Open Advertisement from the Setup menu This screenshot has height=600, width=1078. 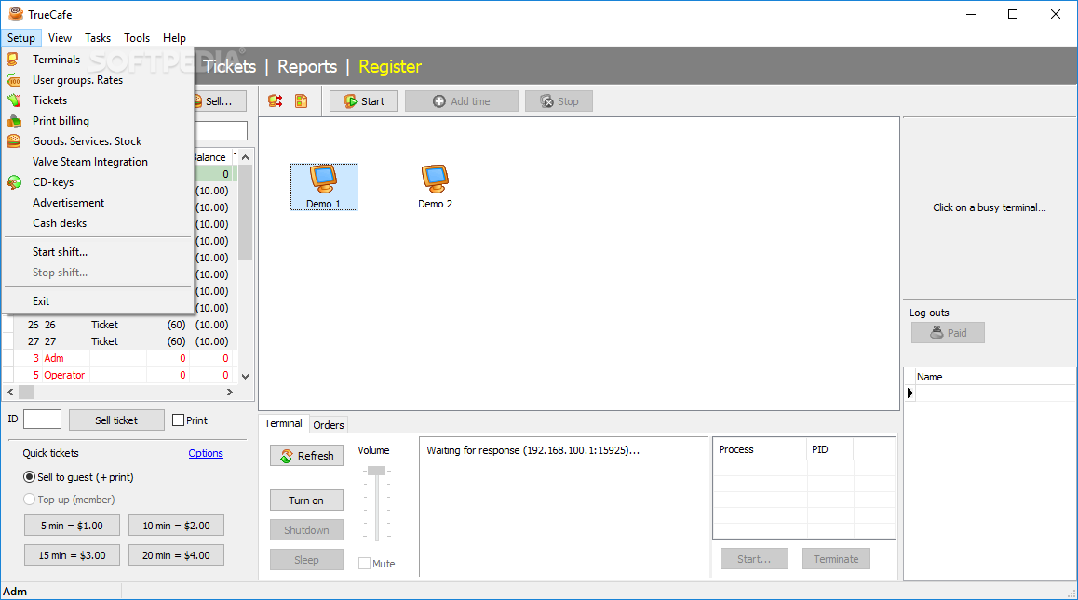(x=99, y=203)
